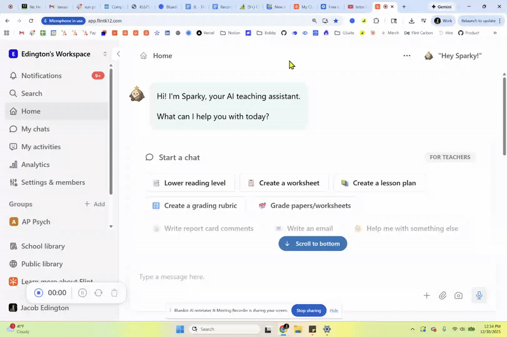The height and width of the screenshot is (337, 507).
Task: Open Search in the sidebar
Action: coord(57,93)
